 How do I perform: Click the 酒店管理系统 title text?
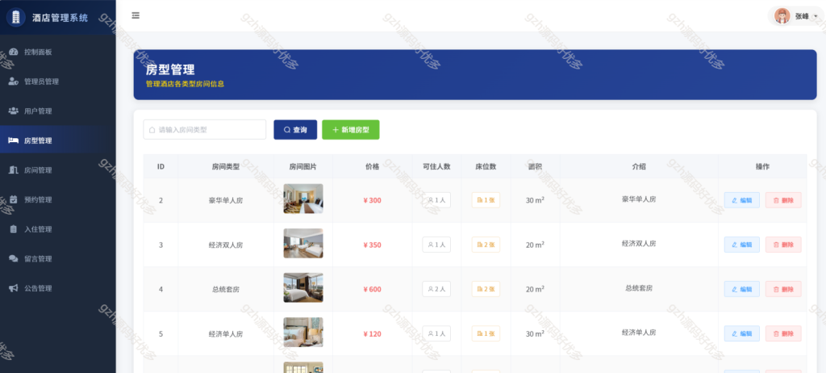tap(60, 18)
